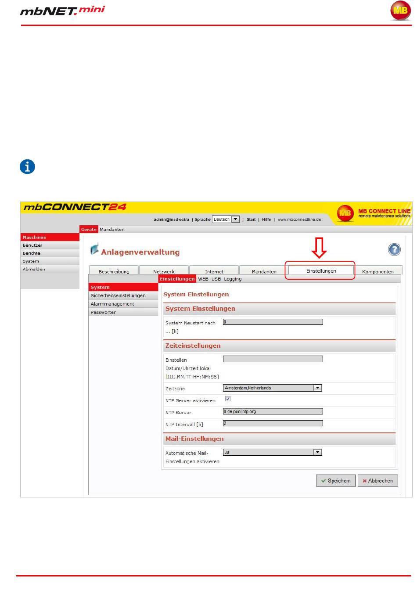Toggle NTP Server aktivieren checkbox
Image resolution: width=417 pixels, height=605 pixels.
(x=228, y=399)
